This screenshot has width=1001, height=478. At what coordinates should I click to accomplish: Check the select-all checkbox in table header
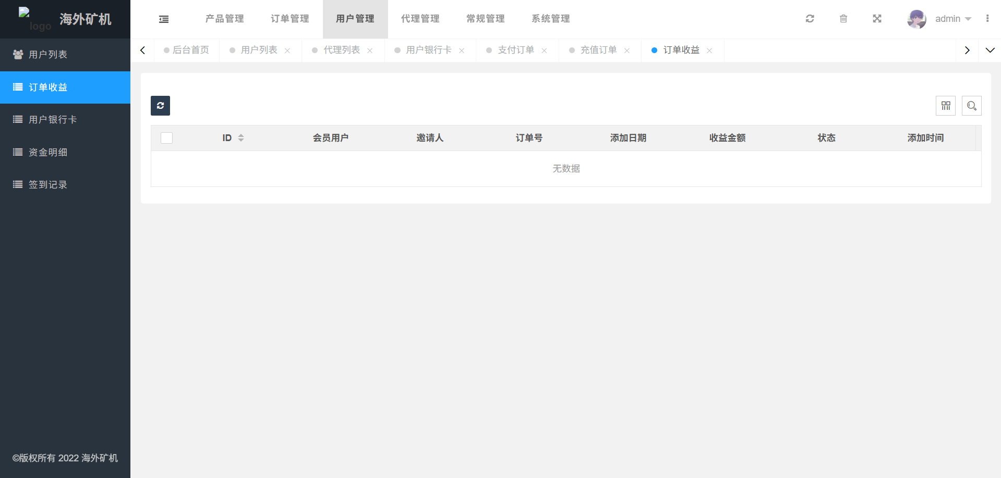167,138
